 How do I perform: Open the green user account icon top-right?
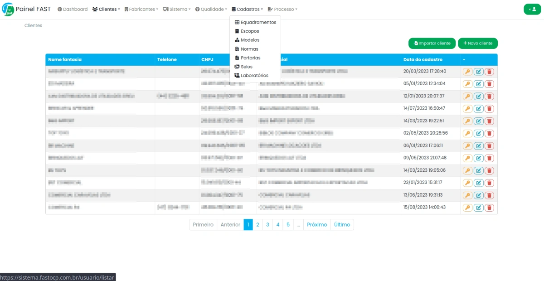(x=532, y=9)
